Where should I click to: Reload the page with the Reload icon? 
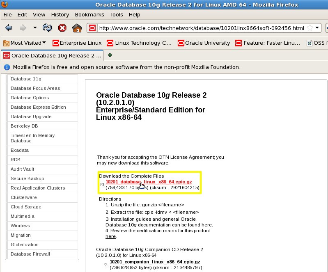47,28
